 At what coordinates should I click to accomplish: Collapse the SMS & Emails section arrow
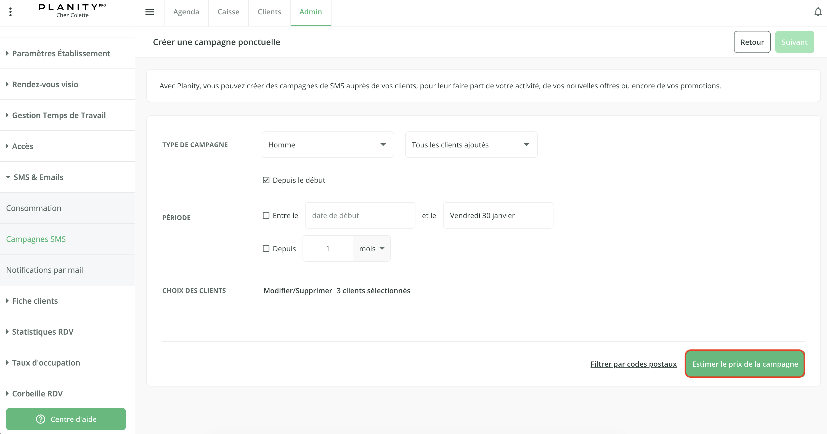point(8,177)
